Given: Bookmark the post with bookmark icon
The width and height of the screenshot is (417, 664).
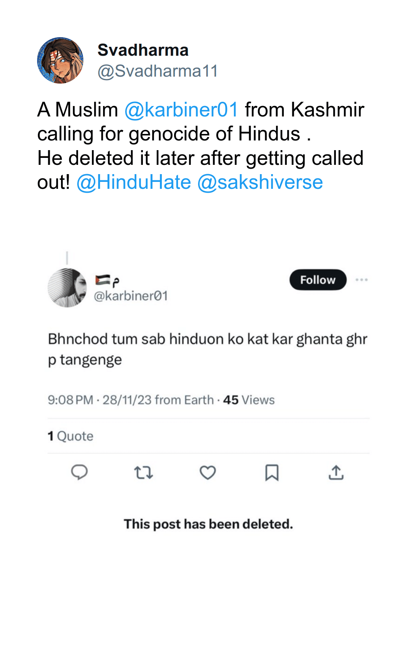Looking at the screenshot, I should point(272,472).
